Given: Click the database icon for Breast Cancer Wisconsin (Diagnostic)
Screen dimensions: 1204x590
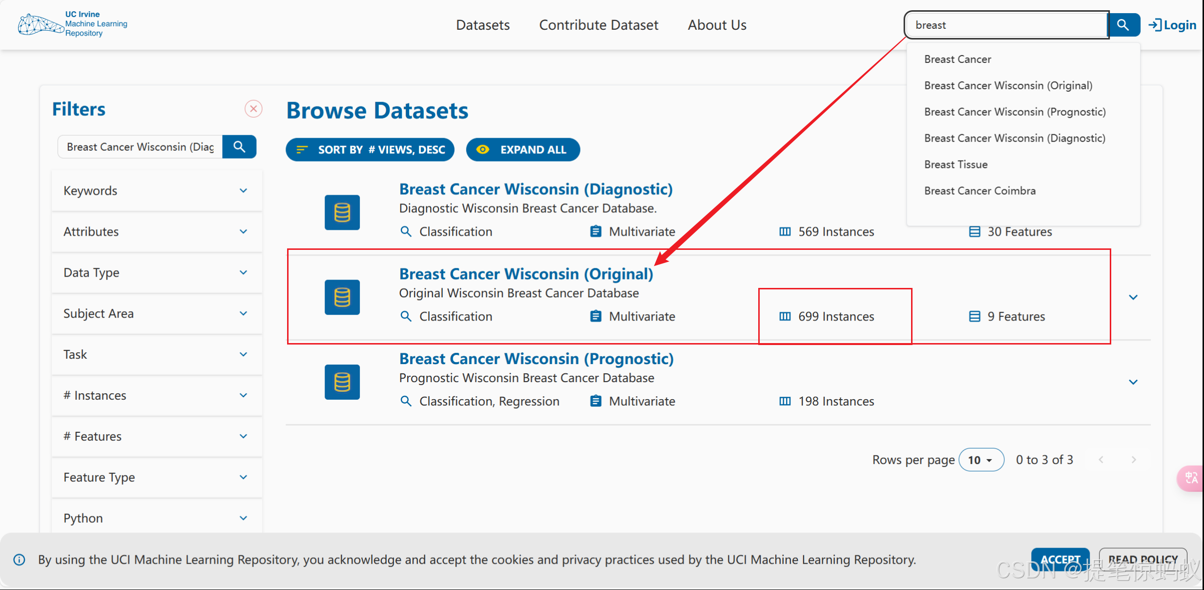Looking at the screenshot, I should (342, 213).
